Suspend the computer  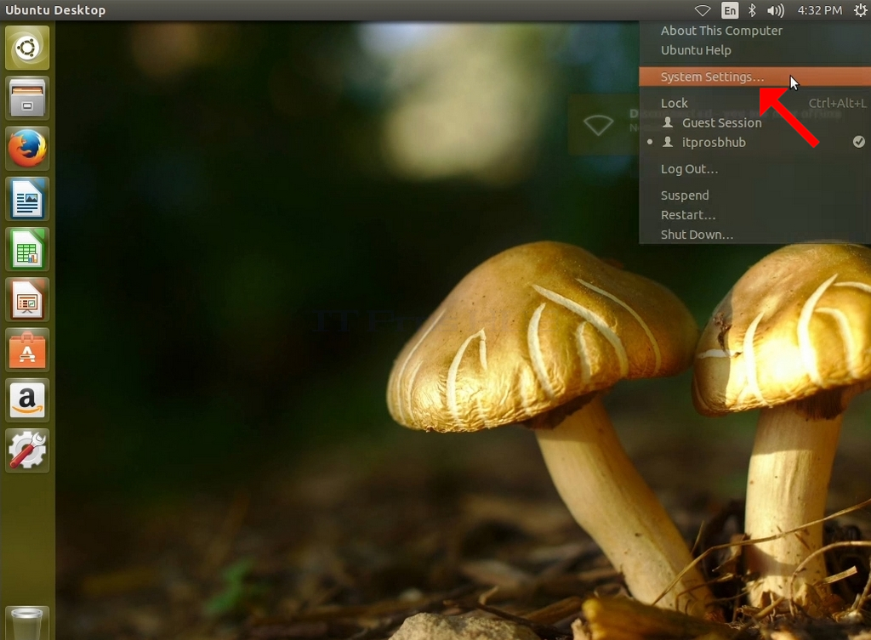(x=755, y=195)
